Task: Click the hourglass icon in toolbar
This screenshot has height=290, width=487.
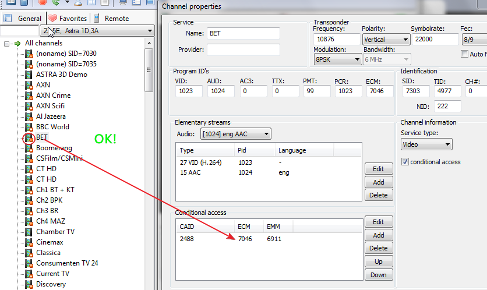Action: pos(77,2)
